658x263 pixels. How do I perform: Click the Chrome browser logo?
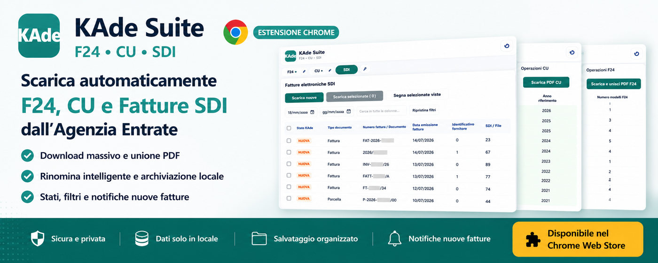pyautogui.click(x=235, y=32)
